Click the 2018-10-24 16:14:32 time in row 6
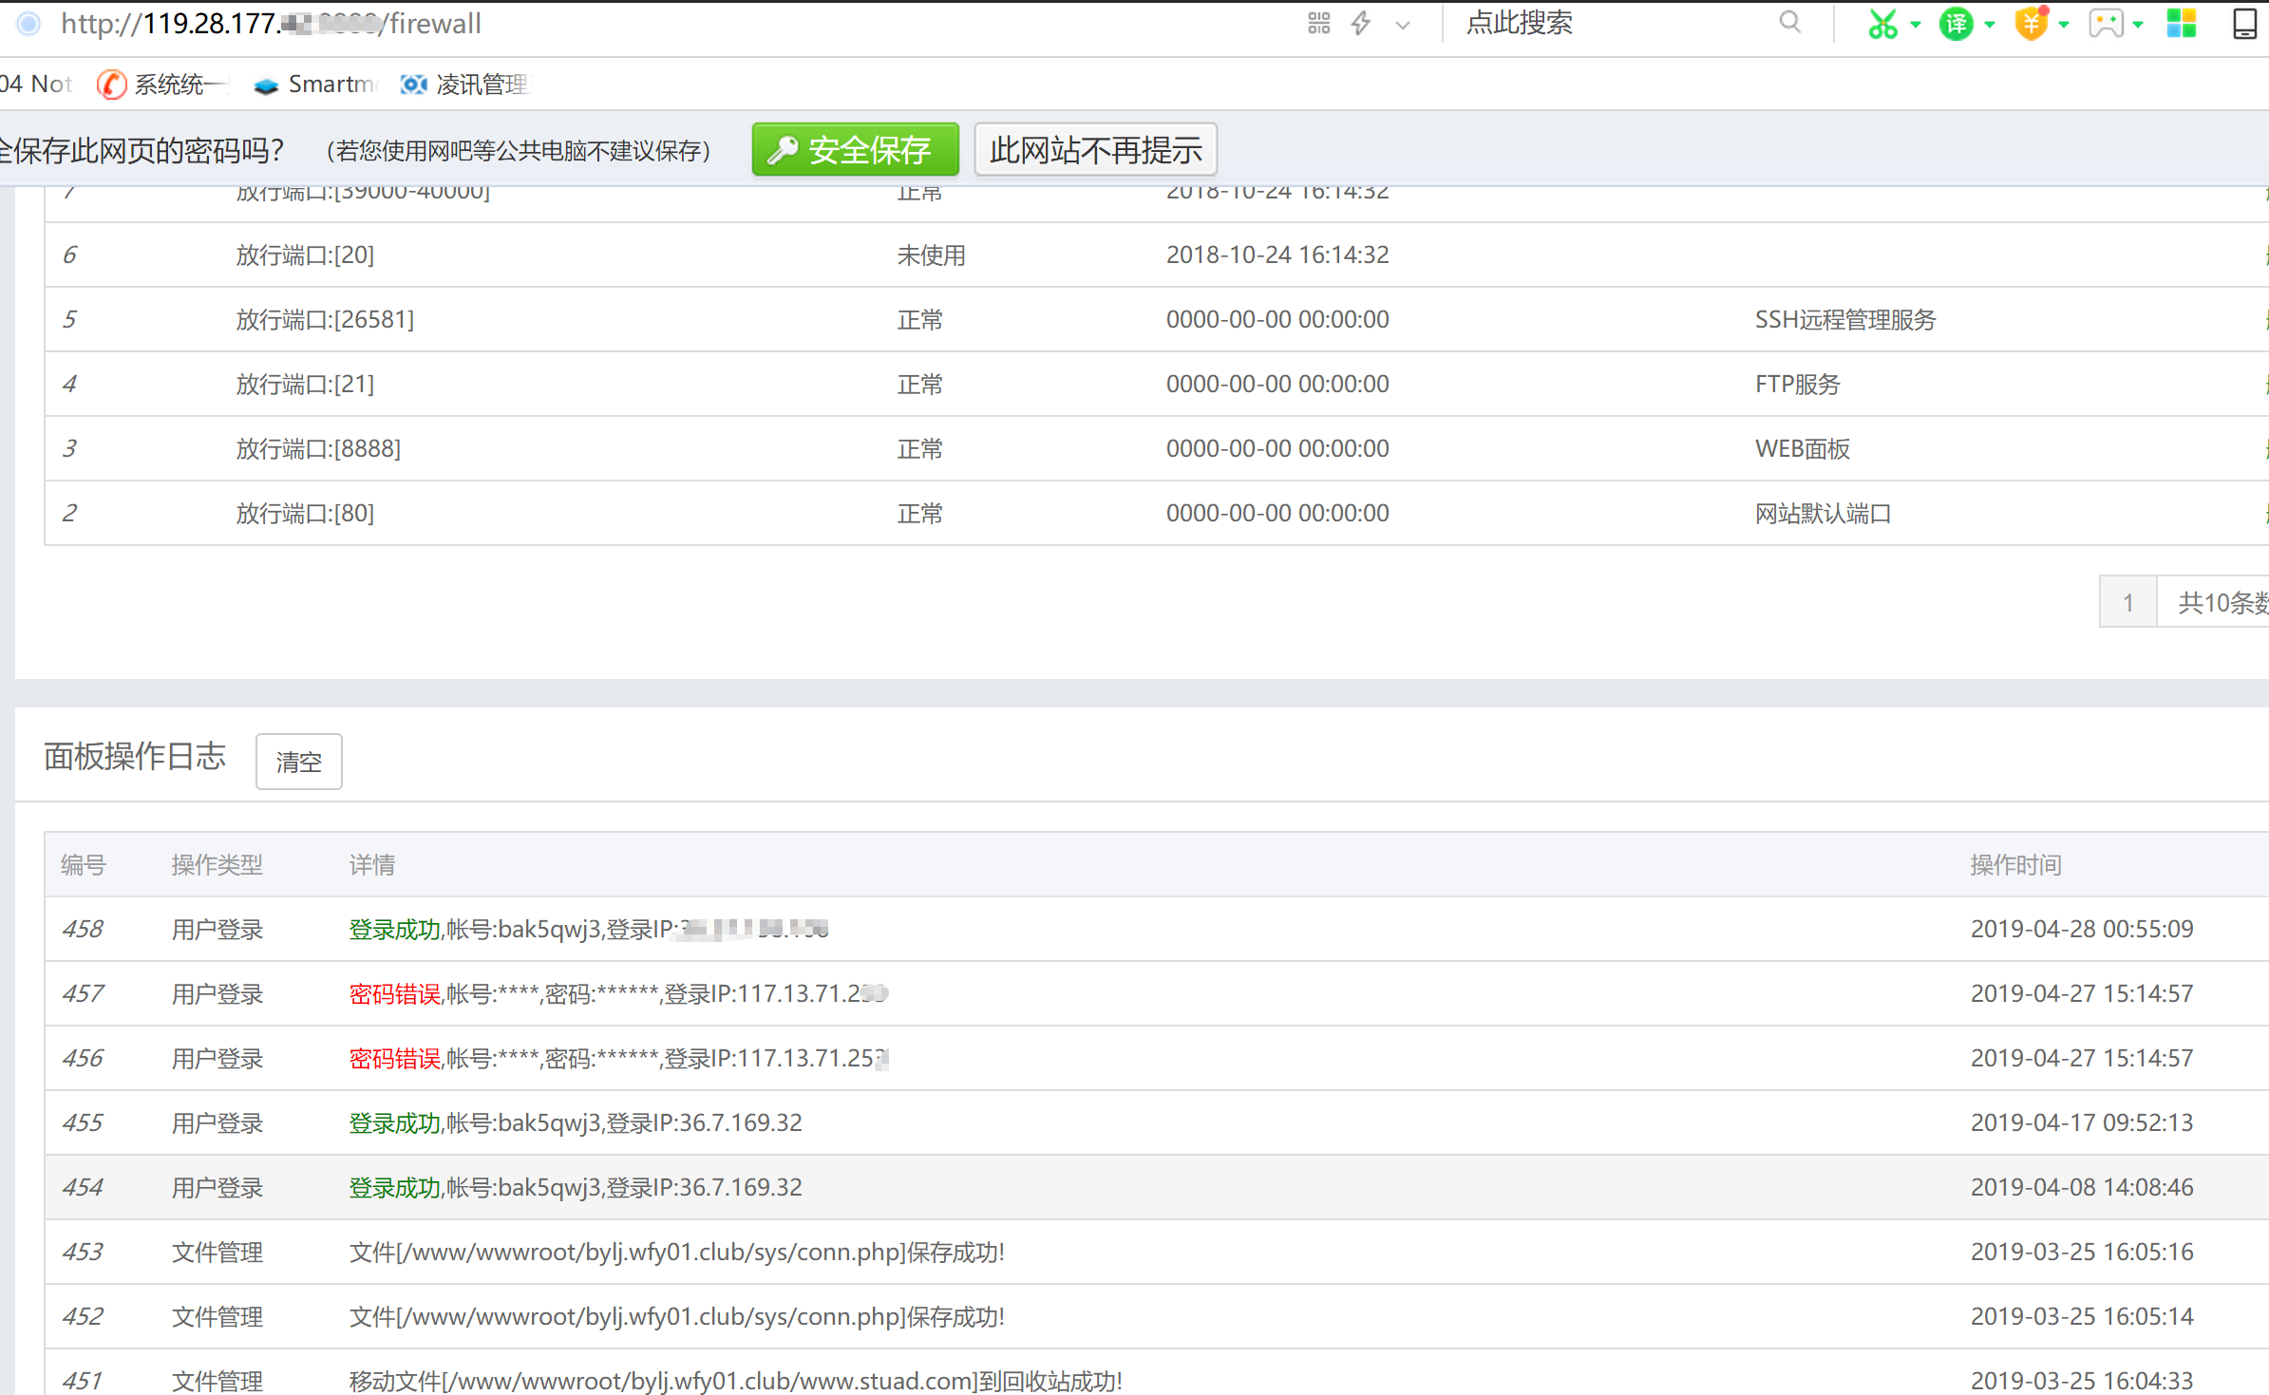This screenshot has width=2269, height=1395. pyautogui.click(x=1277, y=255)
